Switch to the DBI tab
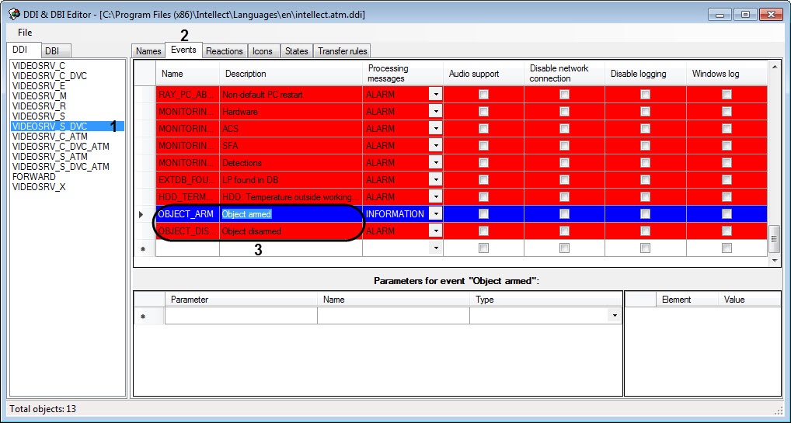Viewport: 791px width, 423px height. (x=52, y=51)
